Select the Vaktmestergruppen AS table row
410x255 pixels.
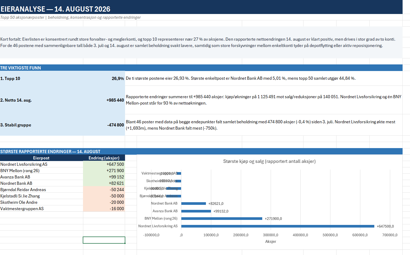[x=62, y=209]
